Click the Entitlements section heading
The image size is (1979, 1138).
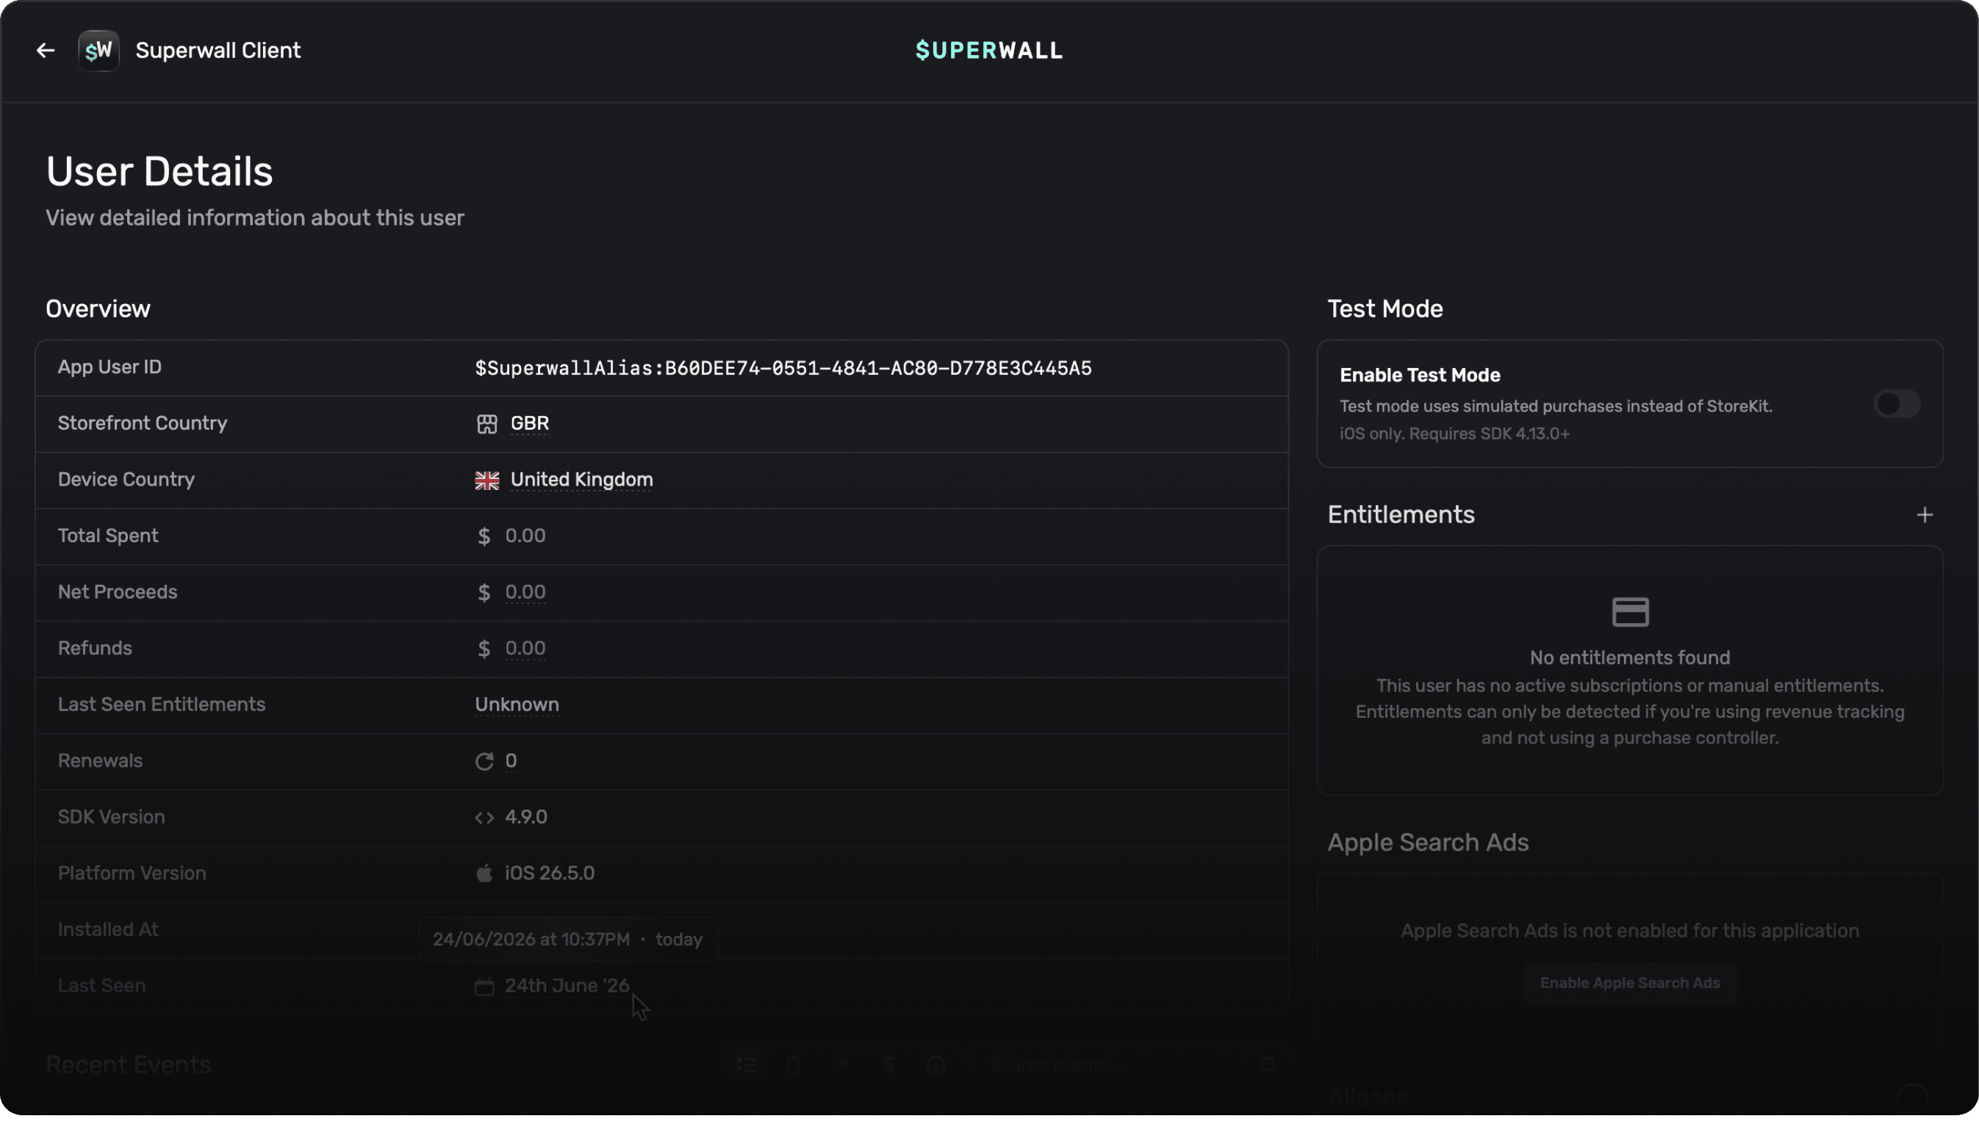click(1401, 515)
